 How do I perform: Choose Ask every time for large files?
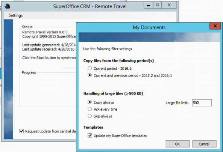point(90,109)
